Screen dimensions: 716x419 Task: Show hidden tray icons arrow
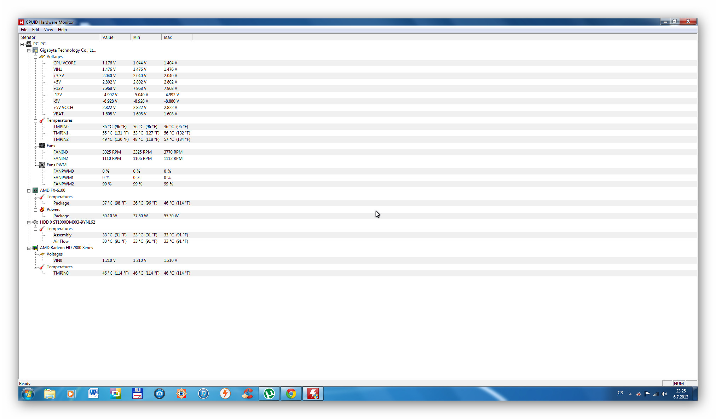coord(630,394)
